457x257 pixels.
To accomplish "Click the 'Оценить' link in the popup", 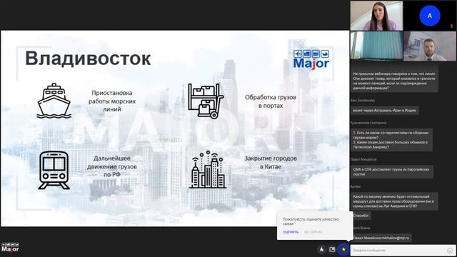I will (291, 232).
